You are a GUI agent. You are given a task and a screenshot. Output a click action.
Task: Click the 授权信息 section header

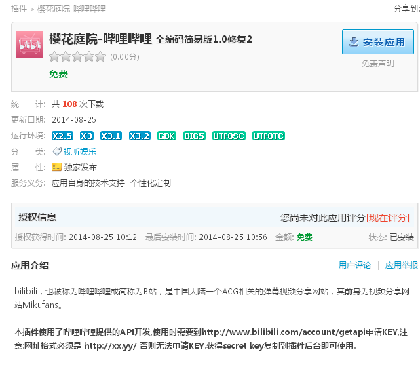37,217
